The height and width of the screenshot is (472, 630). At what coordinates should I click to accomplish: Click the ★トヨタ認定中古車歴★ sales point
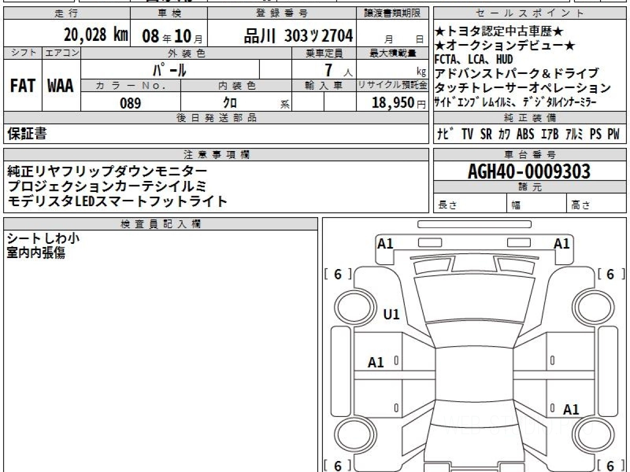[x=499, y=31]
